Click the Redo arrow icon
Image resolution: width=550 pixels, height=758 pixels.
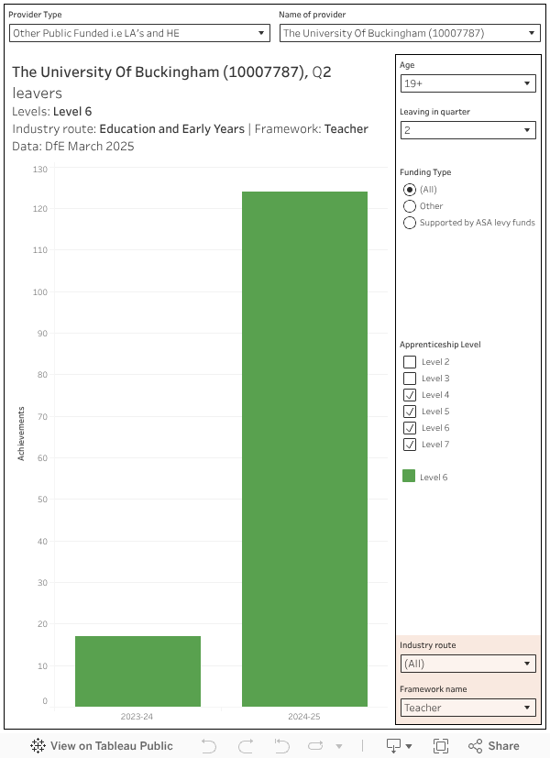[x=245, y=745]
